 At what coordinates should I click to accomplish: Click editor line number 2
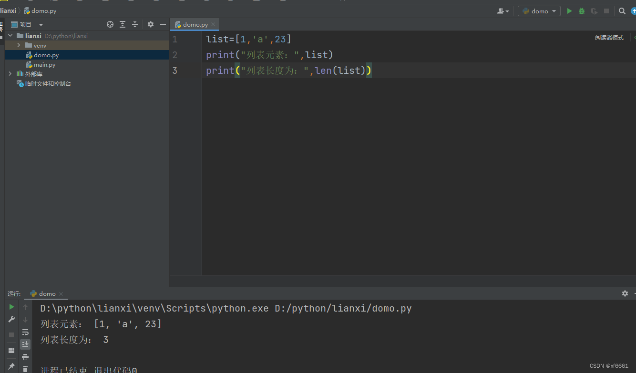click(x=174, y=55)
